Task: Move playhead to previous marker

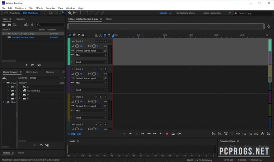Action: pos(142,134)
